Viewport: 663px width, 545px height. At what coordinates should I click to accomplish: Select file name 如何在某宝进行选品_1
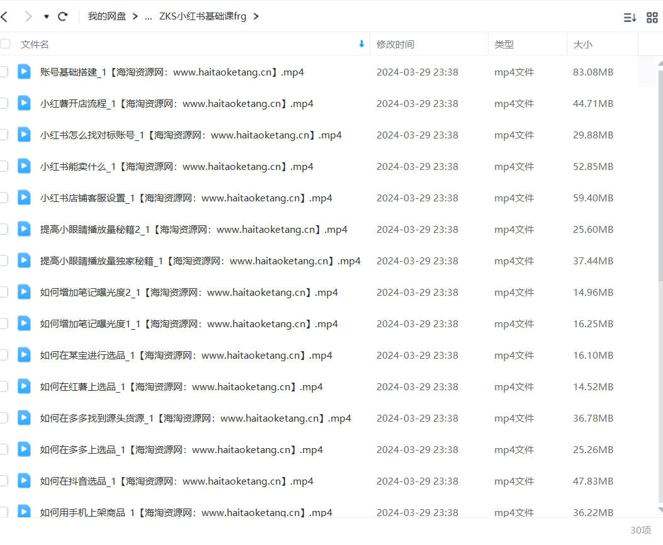[x=186, y=356]
